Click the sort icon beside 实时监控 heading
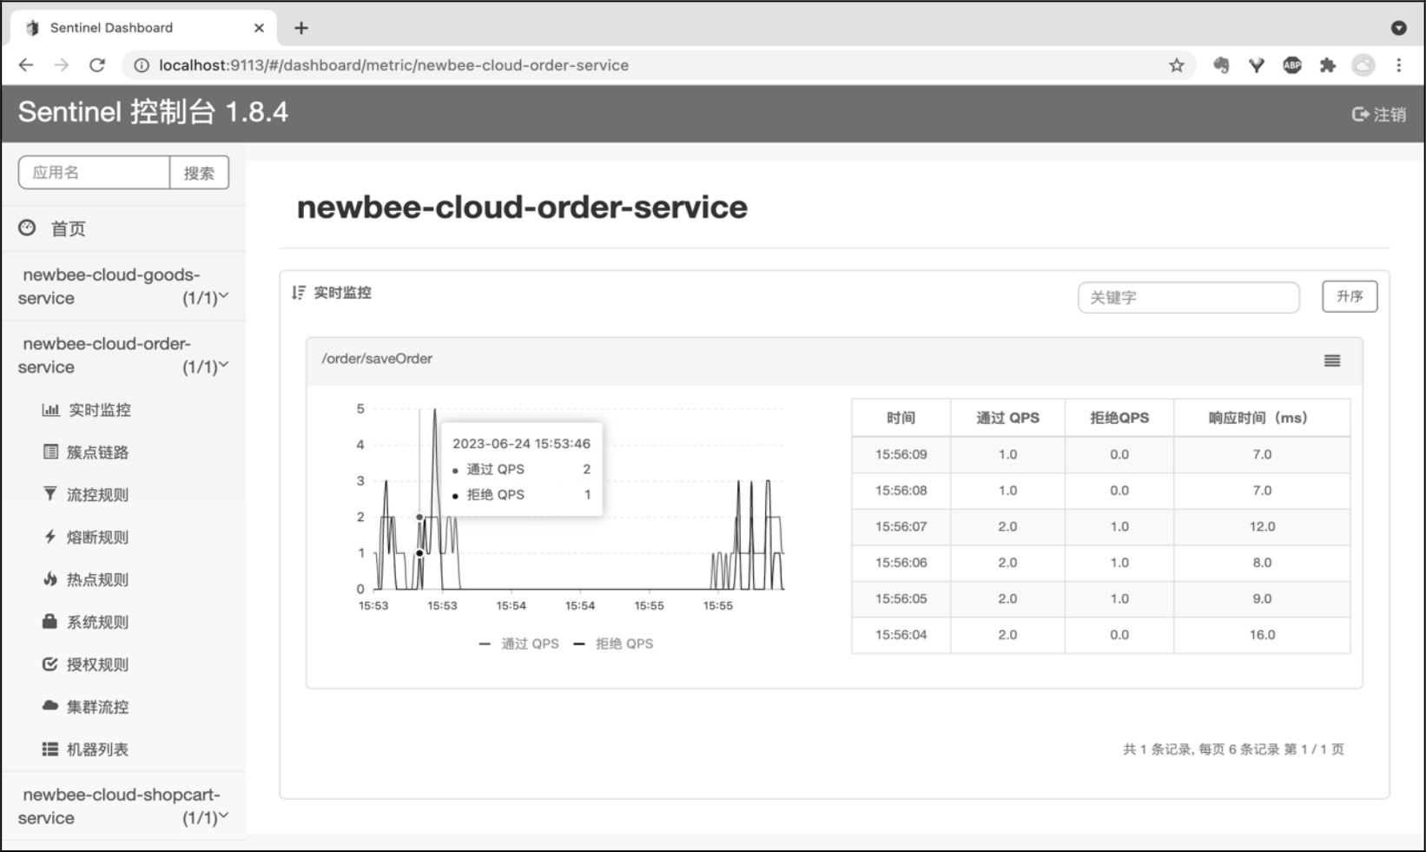The image size is (1426, 852). [299, 293]
